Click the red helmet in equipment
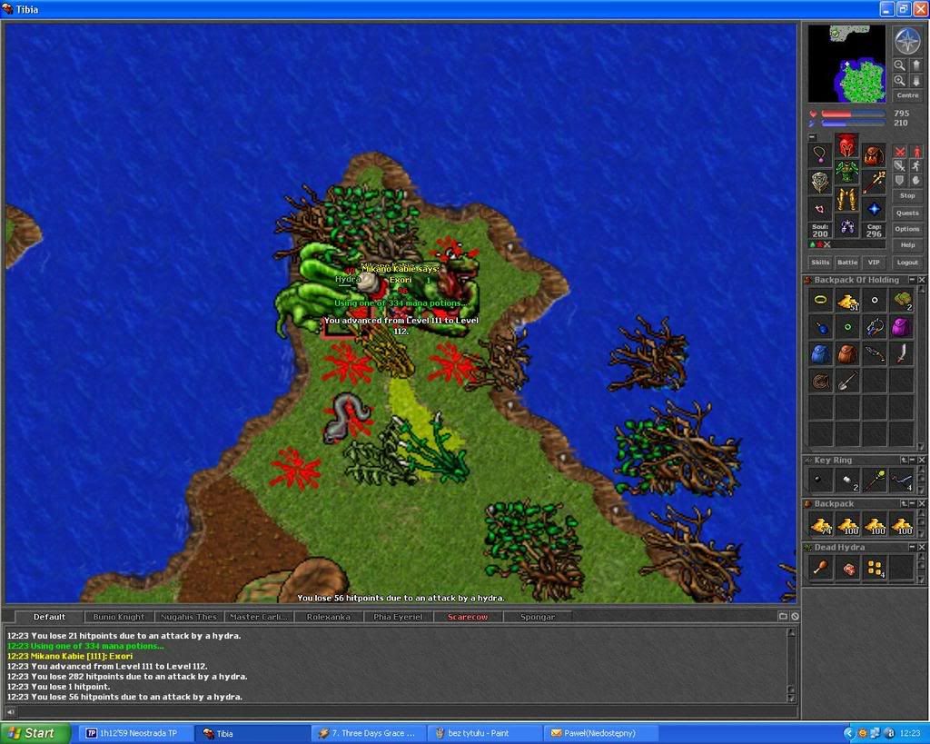The width and height of the screenshot is (930, 744). pos(846,145)
